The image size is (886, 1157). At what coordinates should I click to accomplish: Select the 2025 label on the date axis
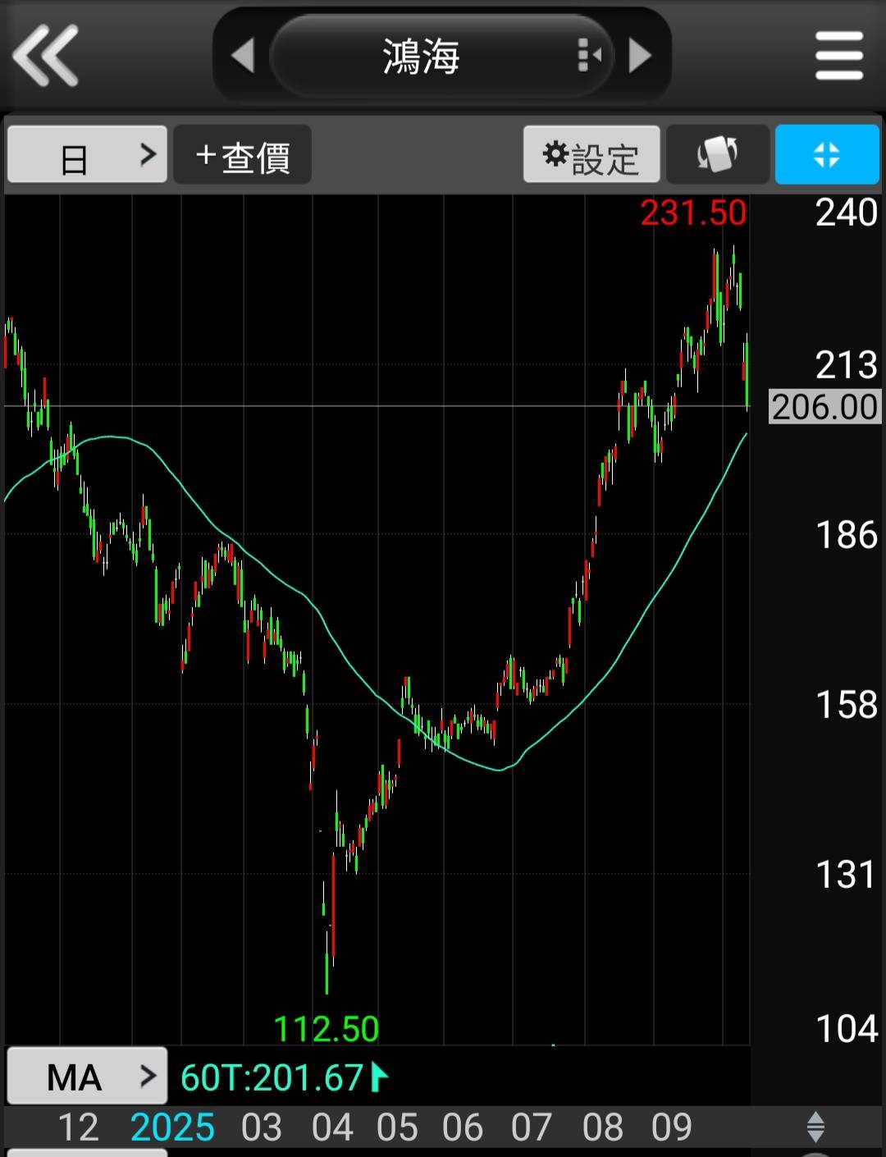click(x=172, y=1127)
